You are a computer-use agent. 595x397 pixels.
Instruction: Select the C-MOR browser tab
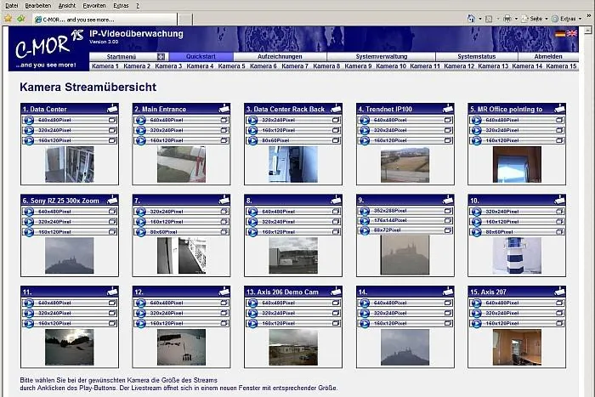coord(105,20)
